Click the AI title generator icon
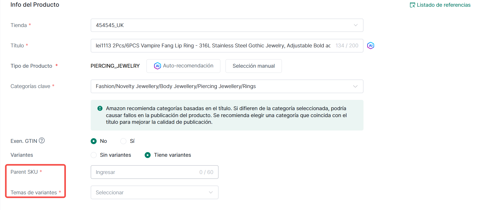The width and height of the screenshot is (480, 210). pos(370,46)
